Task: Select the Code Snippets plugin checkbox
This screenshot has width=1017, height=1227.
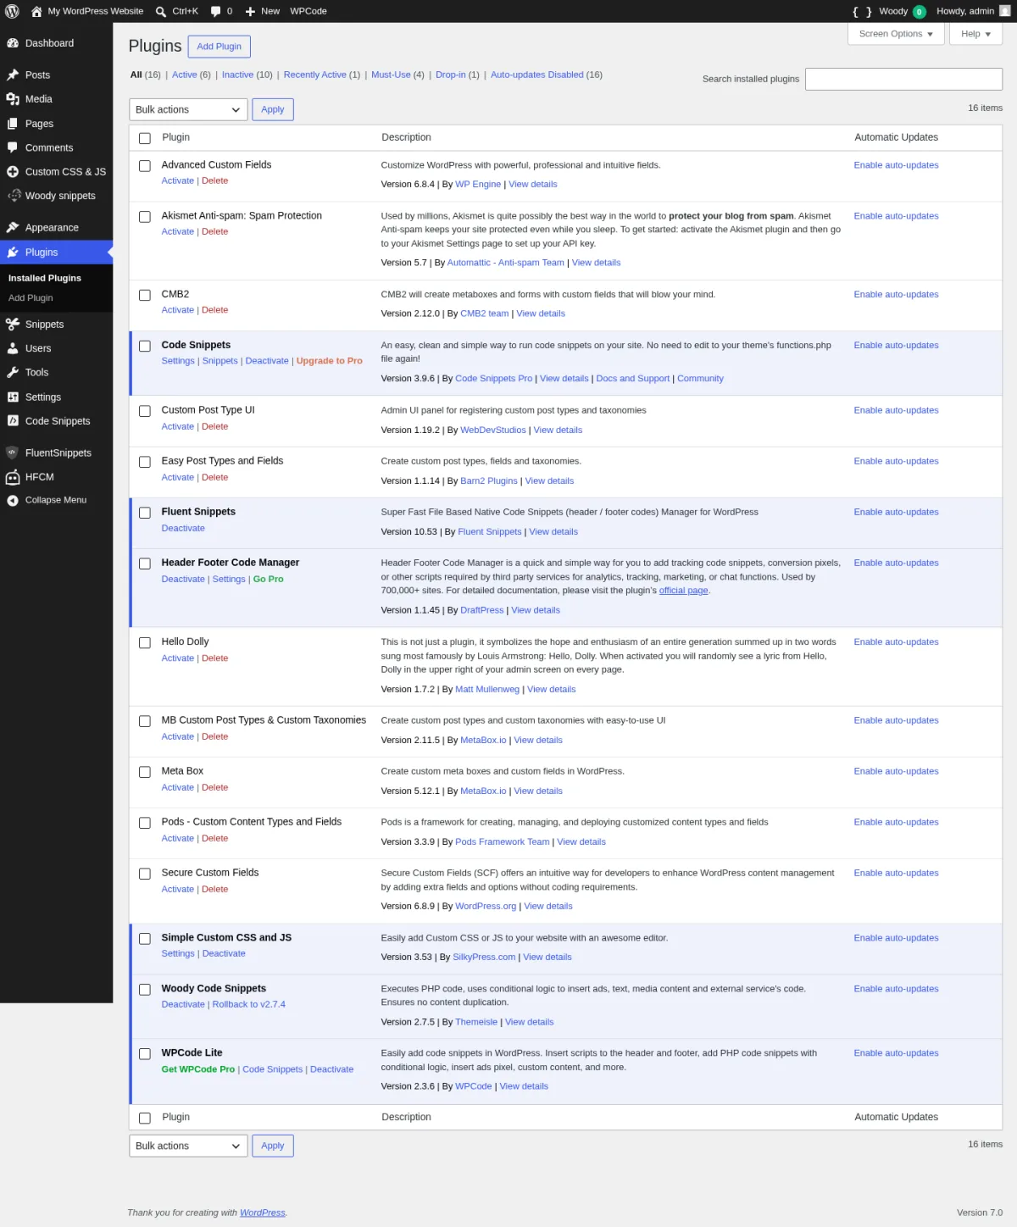Action: [145, 346]
